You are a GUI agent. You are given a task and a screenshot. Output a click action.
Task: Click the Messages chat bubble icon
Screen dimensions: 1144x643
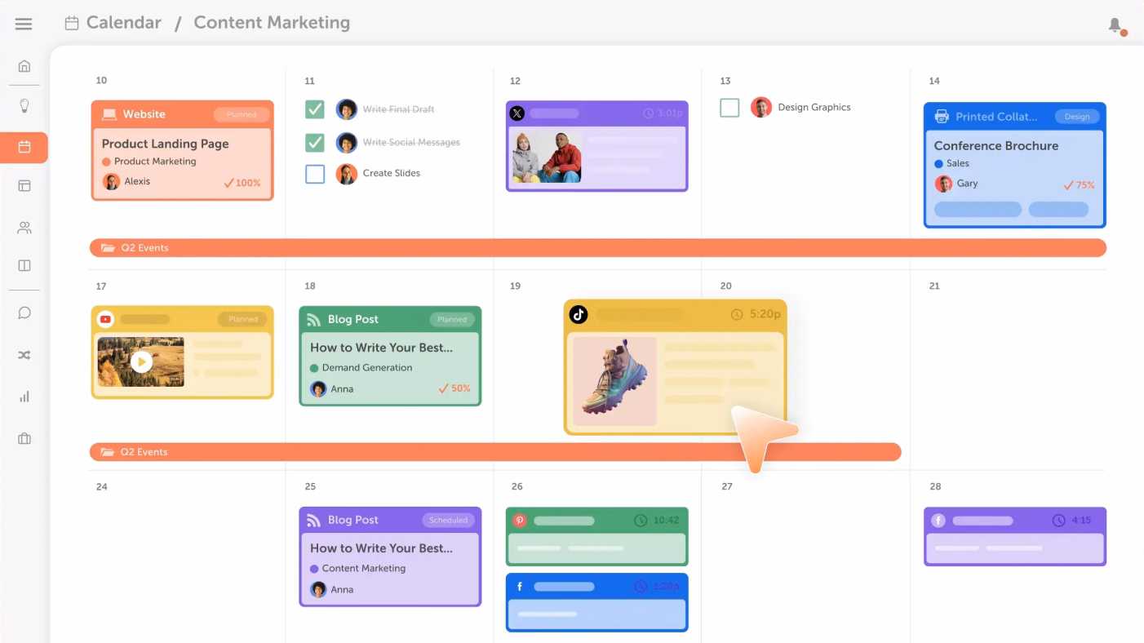click(24, 313)
